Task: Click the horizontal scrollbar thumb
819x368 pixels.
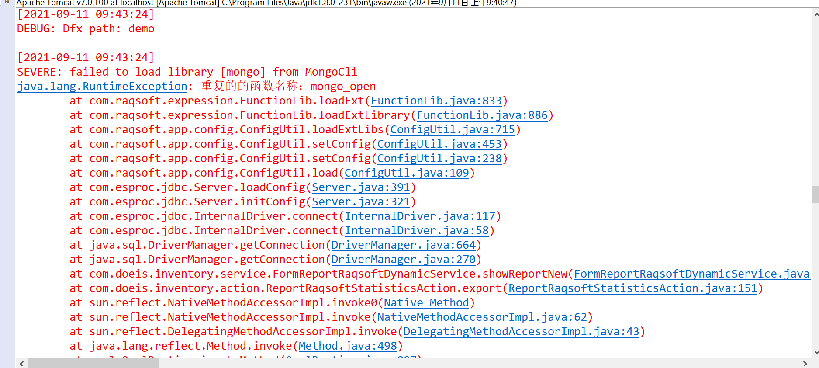Action: click(x=93, y=364)
